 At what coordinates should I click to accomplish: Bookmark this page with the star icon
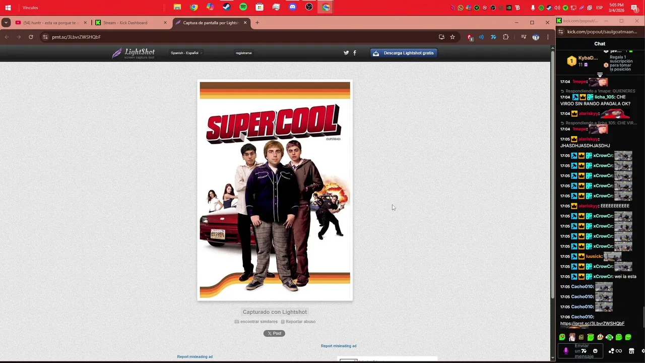tap(453, 37)
